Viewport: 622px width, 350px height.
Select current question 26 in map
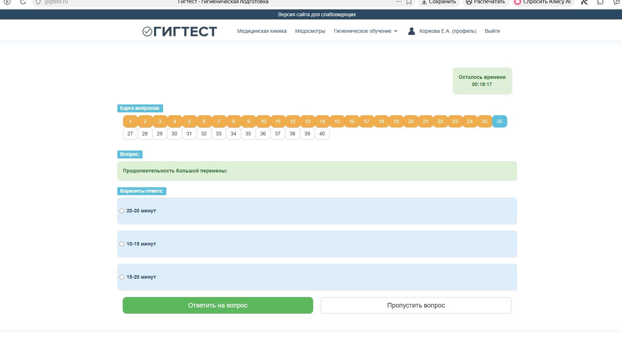499,121
